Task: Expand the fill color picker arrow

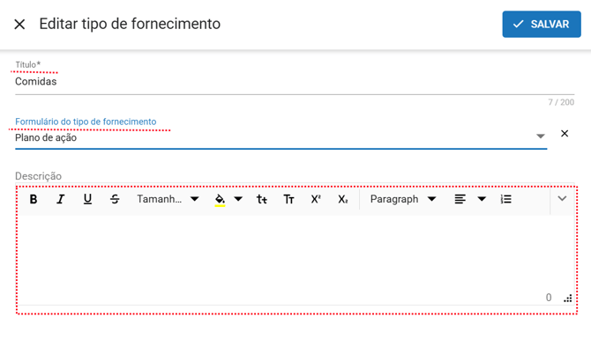Action: [238, 199]
